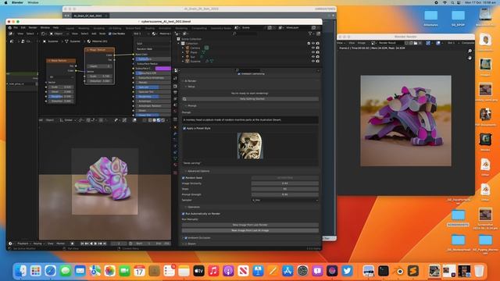The image size is (500, 281).
Task: Open the View Layer properties tab icon
Action: pyautogui.click(x=176, y=99)
